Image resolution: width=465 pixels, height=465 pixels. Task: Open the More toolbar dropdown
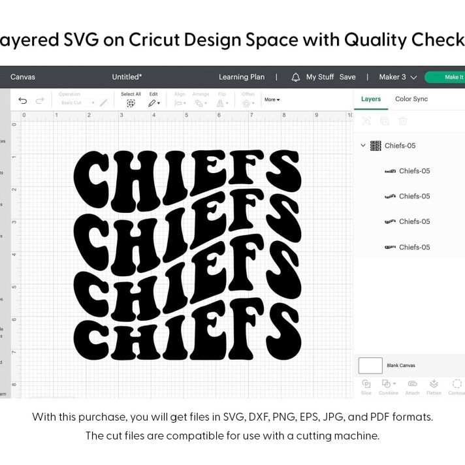[x=272, y=100]
